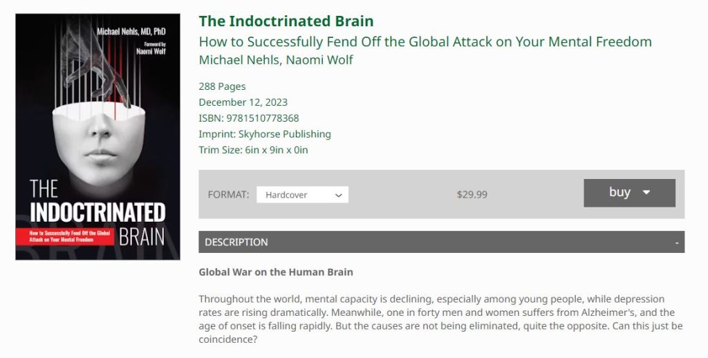Click the Skyhorse Publishing imprint line
This screenshot has width=708, height=358.
tap(265, 134)
